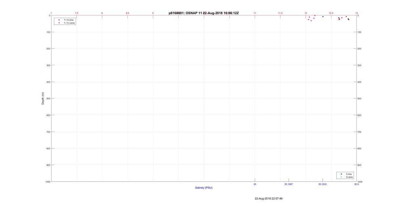This screenshot has height=204, width=394.
Task: Pick the cyan marker of S climb legend
Action: 341,177
